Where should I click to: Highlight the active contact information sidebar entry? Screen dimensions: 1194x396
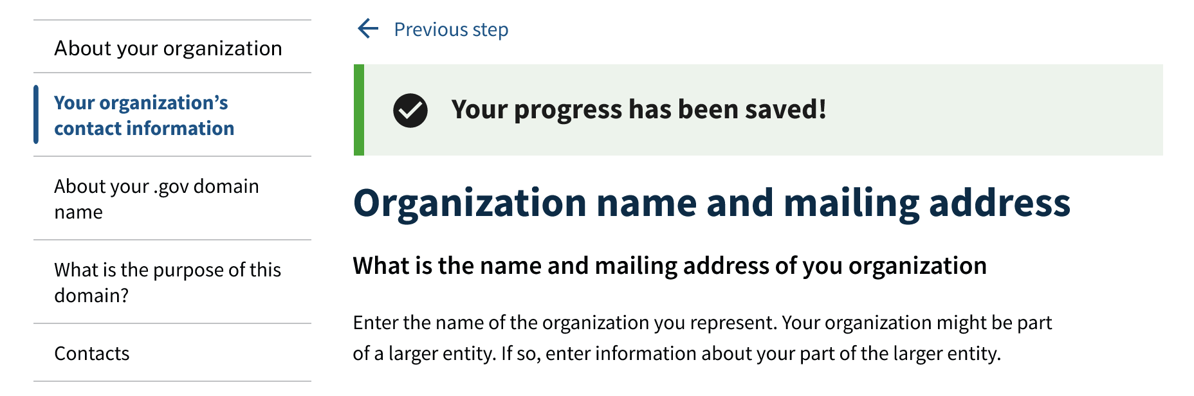pyautogui.click(x=144, y=114)
